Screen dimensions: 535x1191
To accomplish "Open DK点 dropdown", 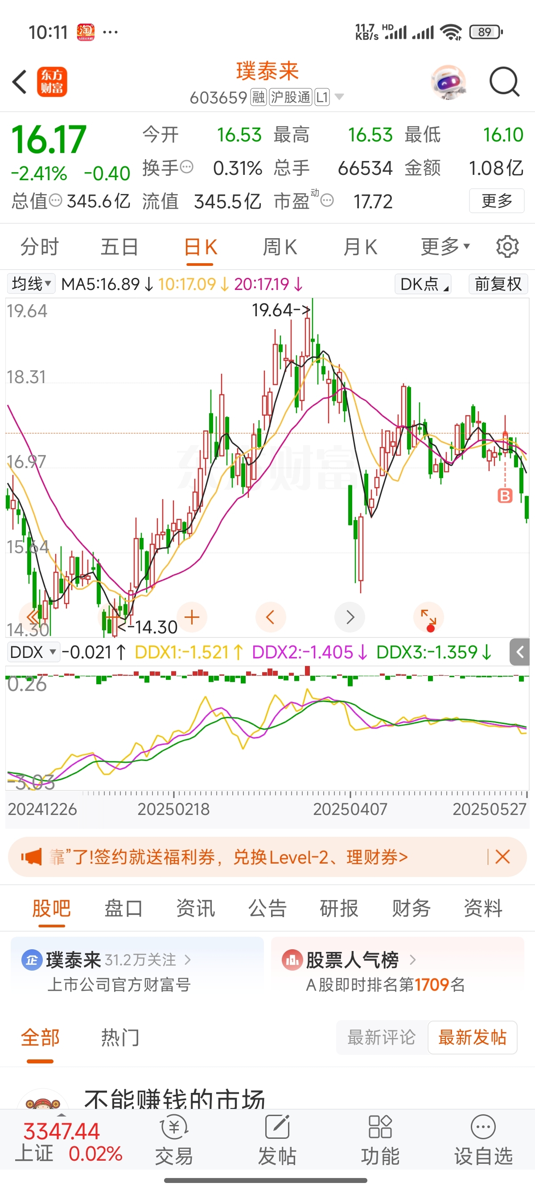I will (x=423, y=284).
